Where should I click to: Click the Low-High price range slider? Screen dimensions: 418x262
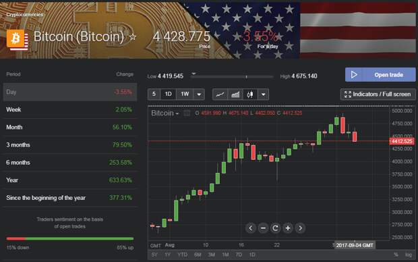[x=232, y=77]
